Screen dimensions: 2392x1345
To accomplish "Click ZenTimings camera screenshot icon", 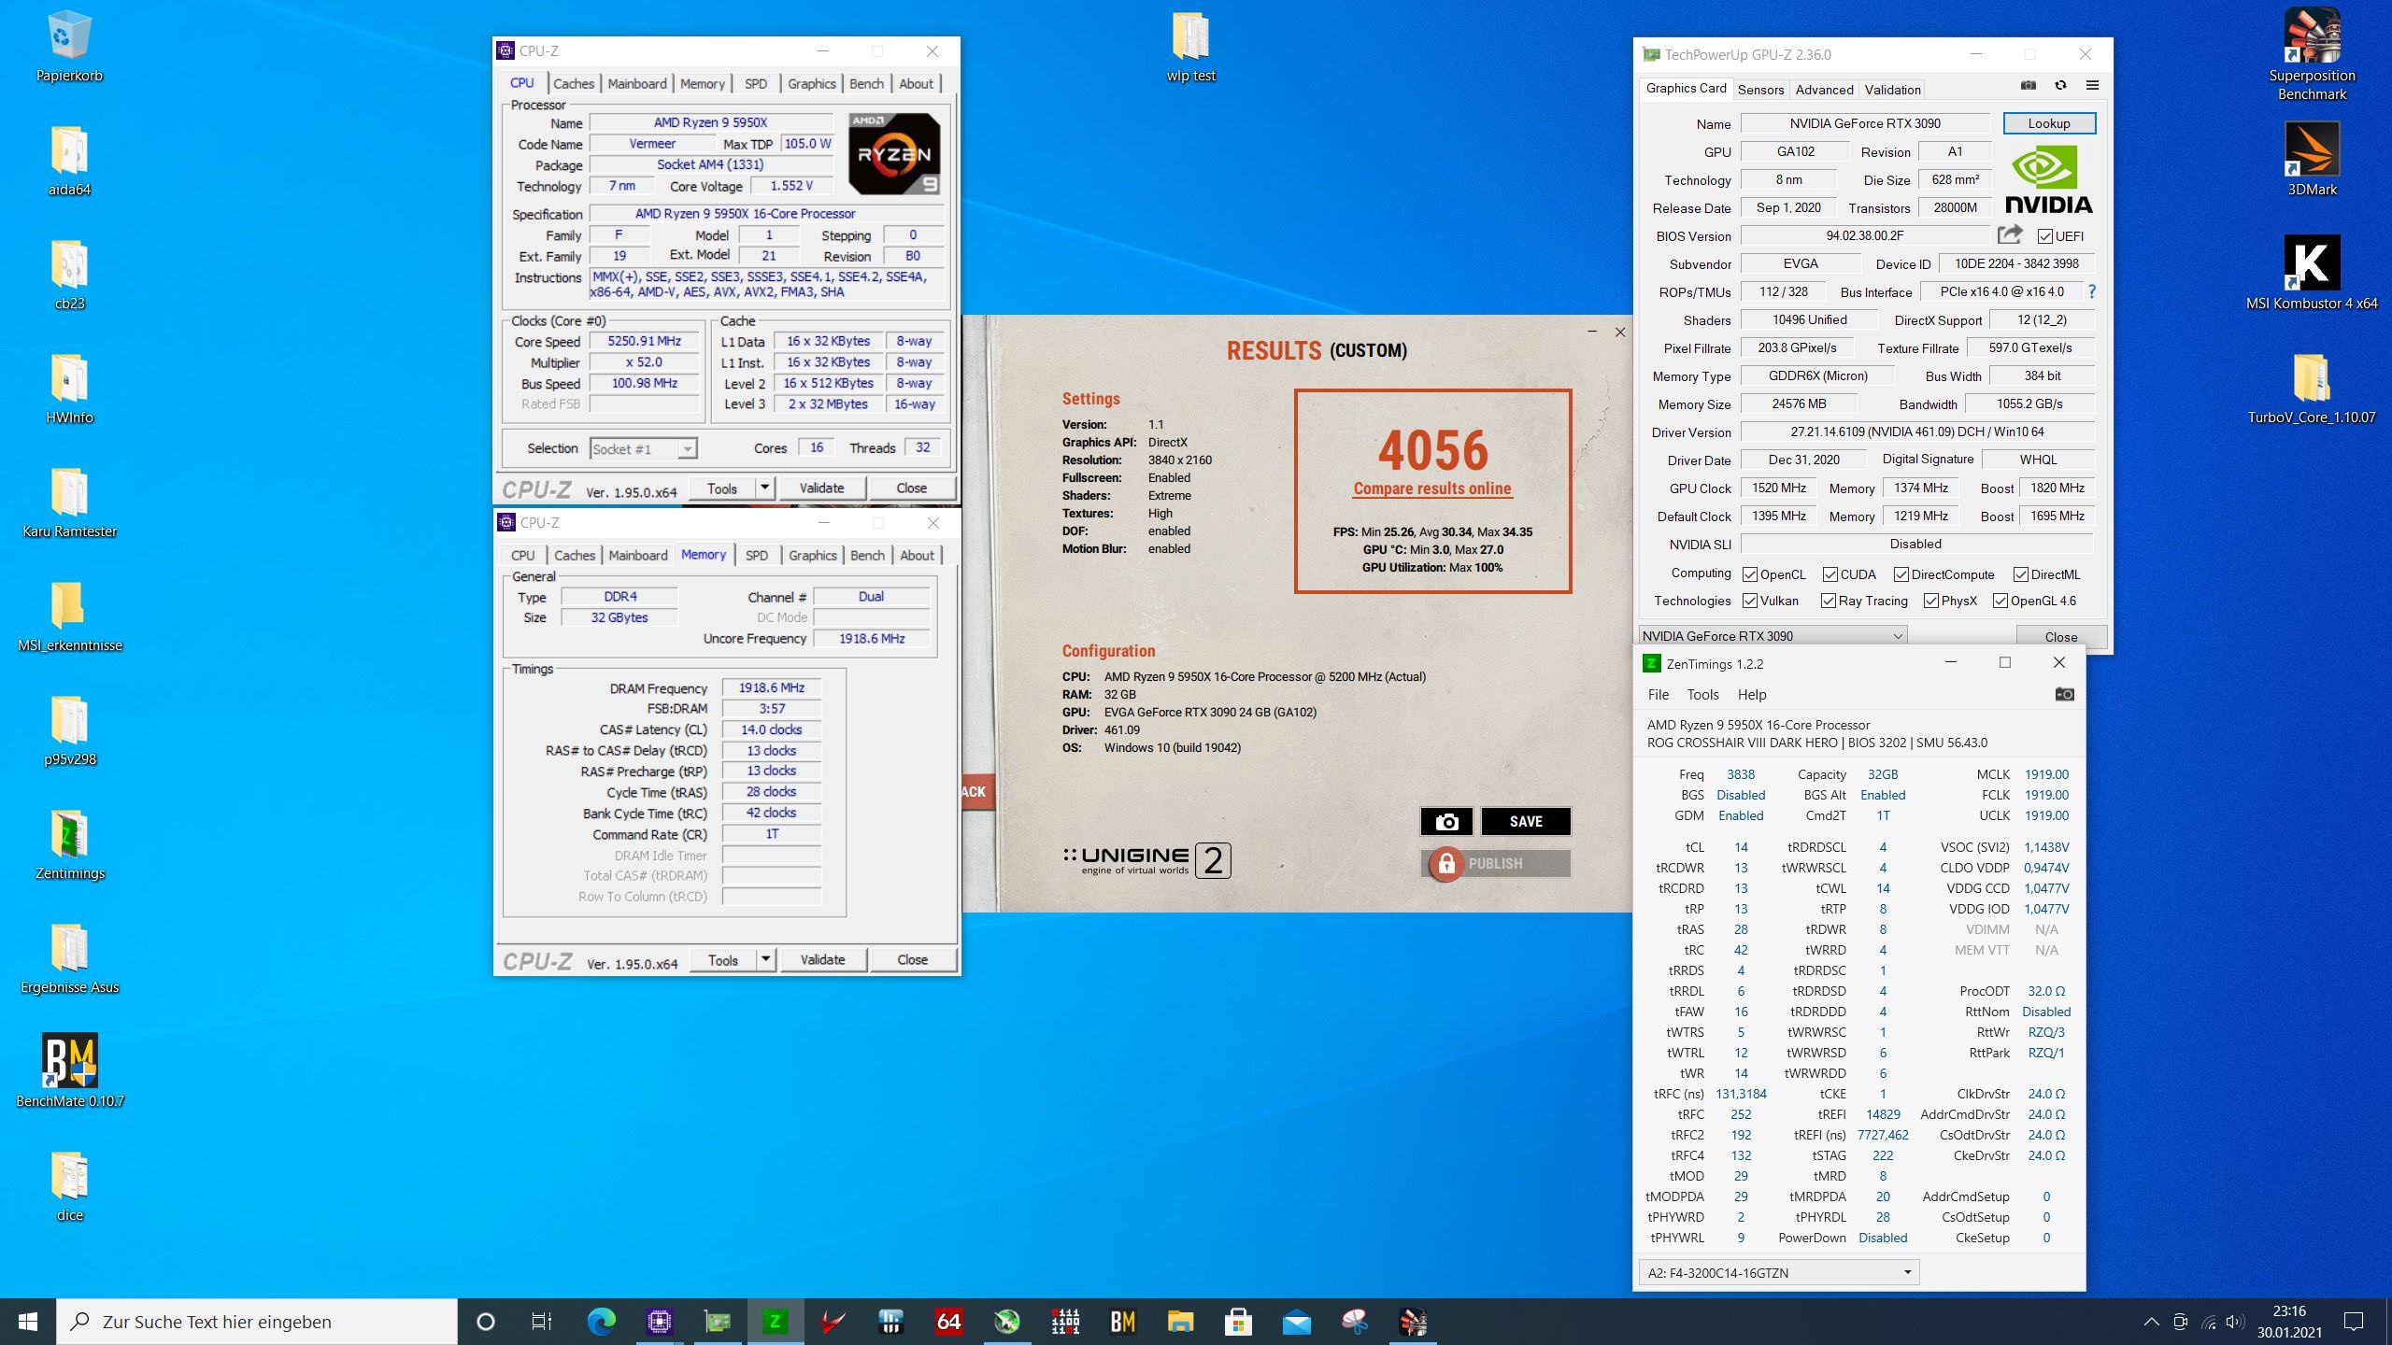I will (x=2064, y=694).
